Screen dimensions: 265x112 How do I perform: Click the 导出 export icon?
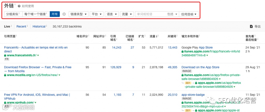[x=251, y=26]
